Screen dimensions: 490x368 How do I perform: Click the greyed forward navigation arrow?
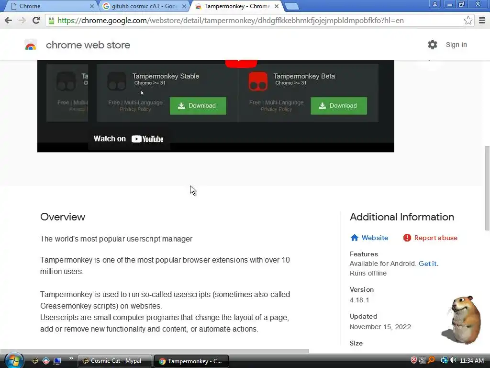[22, 21]
